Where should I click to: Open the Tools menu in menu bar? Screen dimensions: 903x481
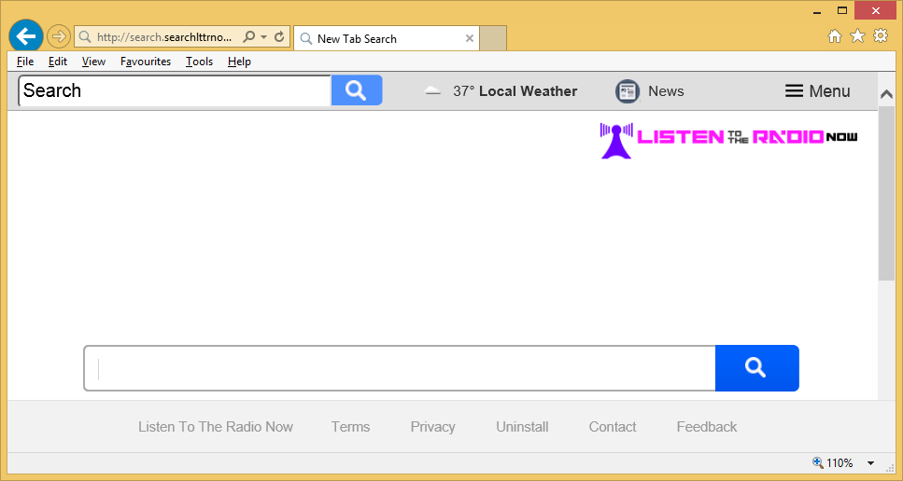[x=199, y=62]
